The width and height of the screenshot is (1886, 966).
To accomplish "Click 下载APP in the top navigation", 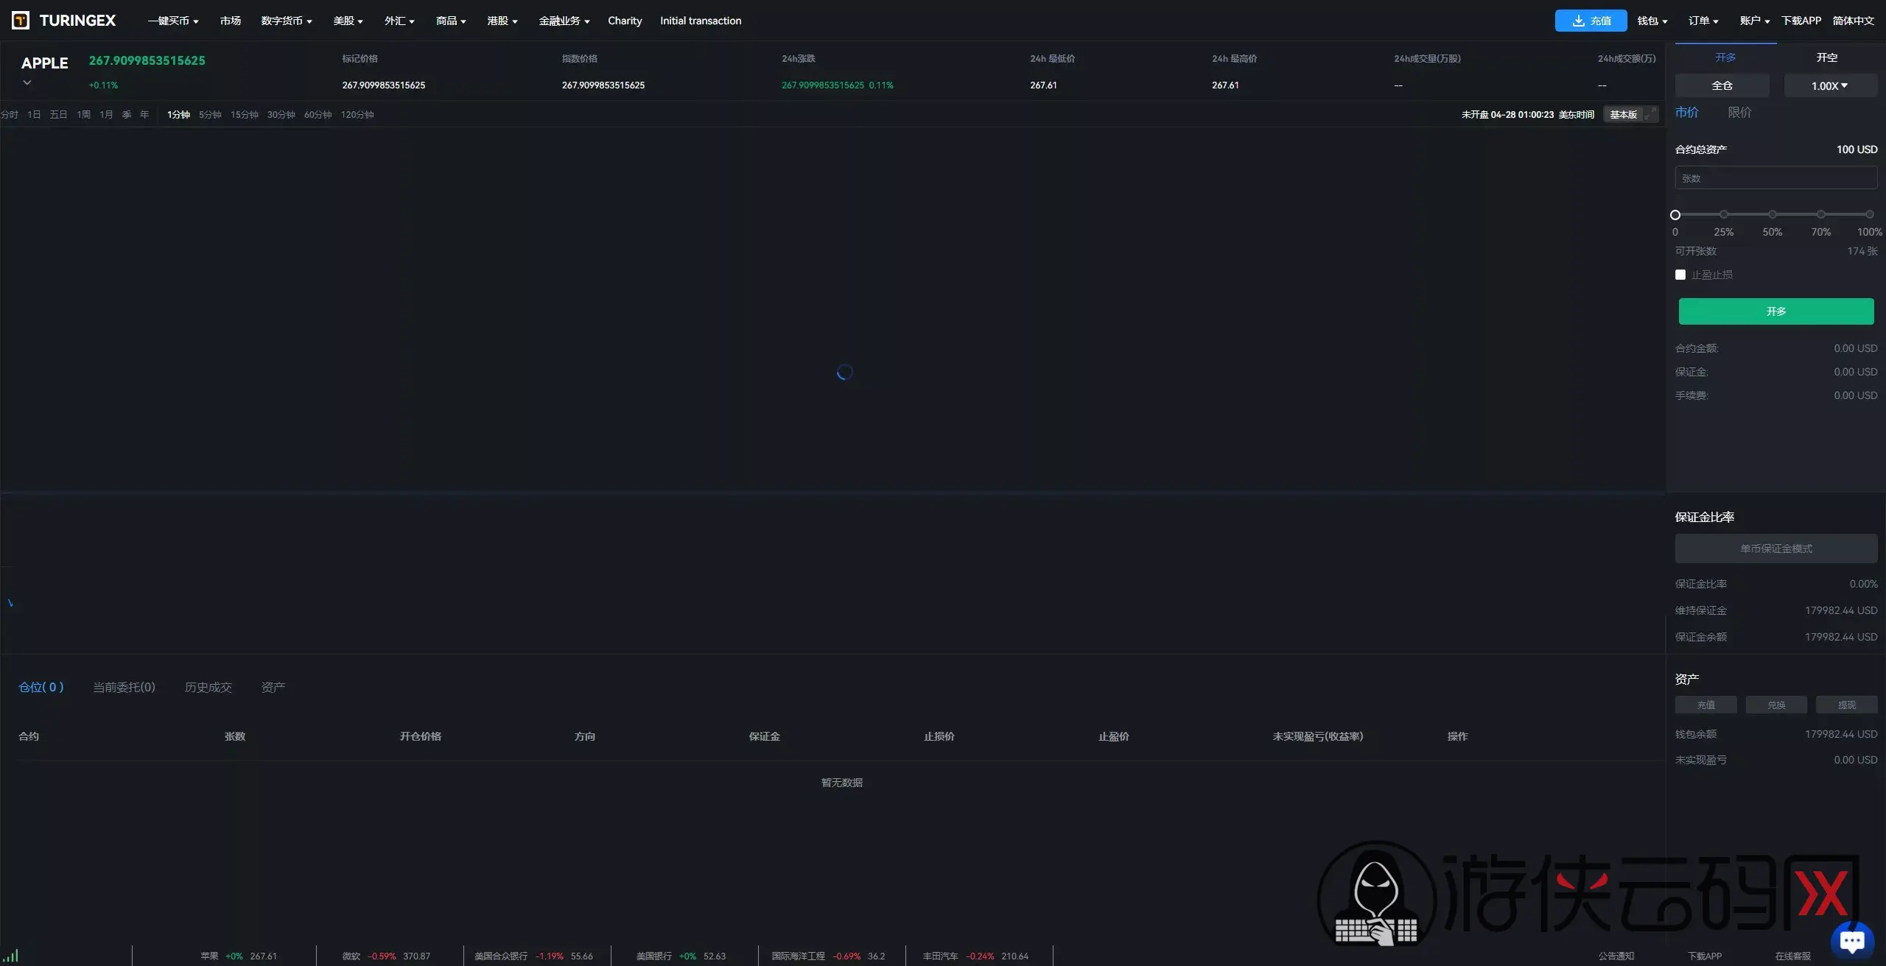I will [x=1801, y=21].
